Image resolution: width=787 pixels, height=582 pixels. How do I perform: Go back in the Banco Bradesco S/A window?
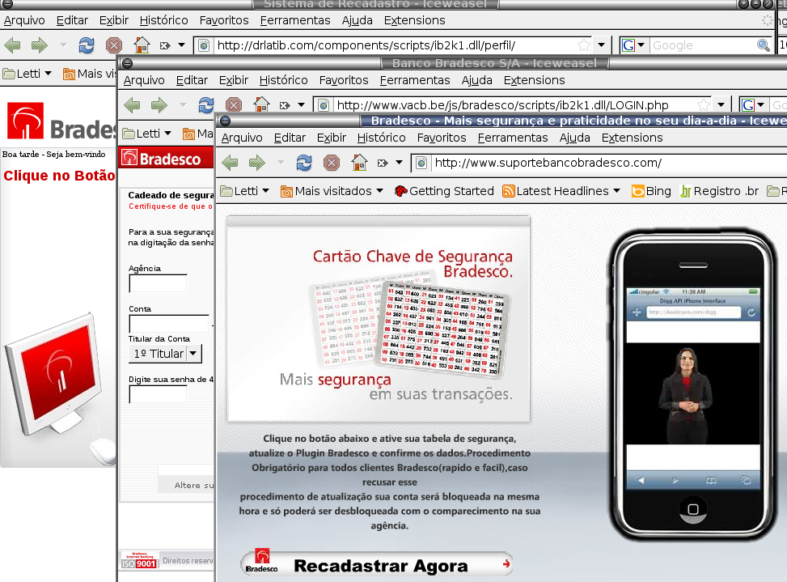[133, 105]
